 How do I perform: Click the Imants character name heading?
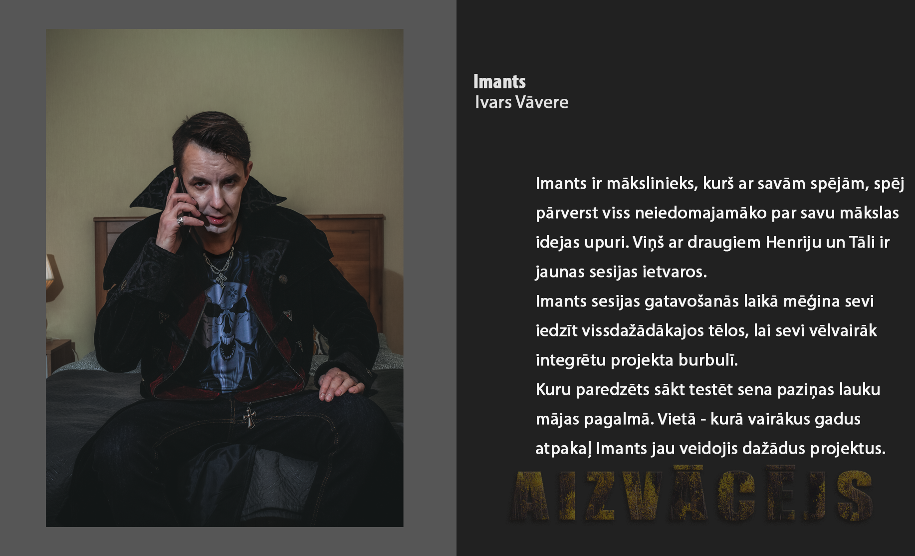click(499, 81)
